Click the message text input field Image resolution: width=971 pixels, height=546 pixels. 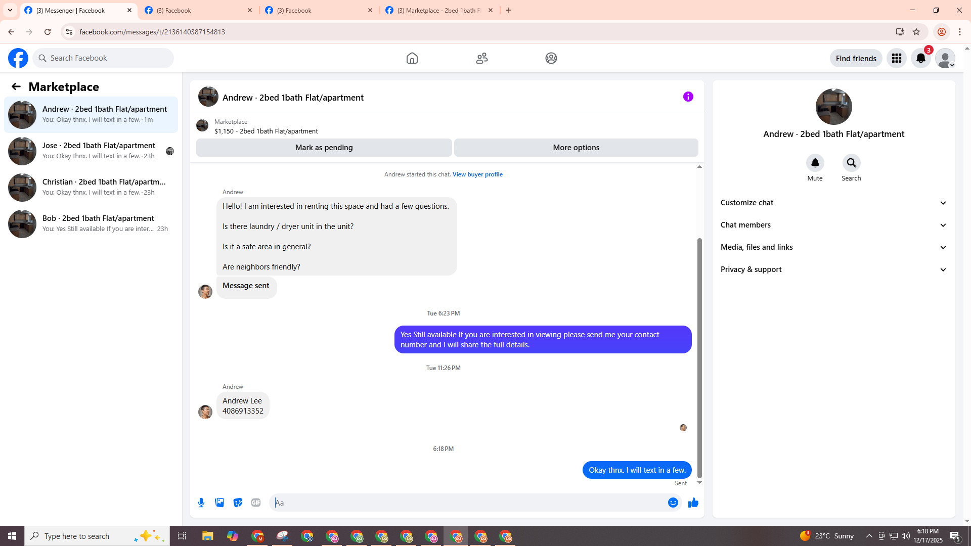click(x=468, y=503)
